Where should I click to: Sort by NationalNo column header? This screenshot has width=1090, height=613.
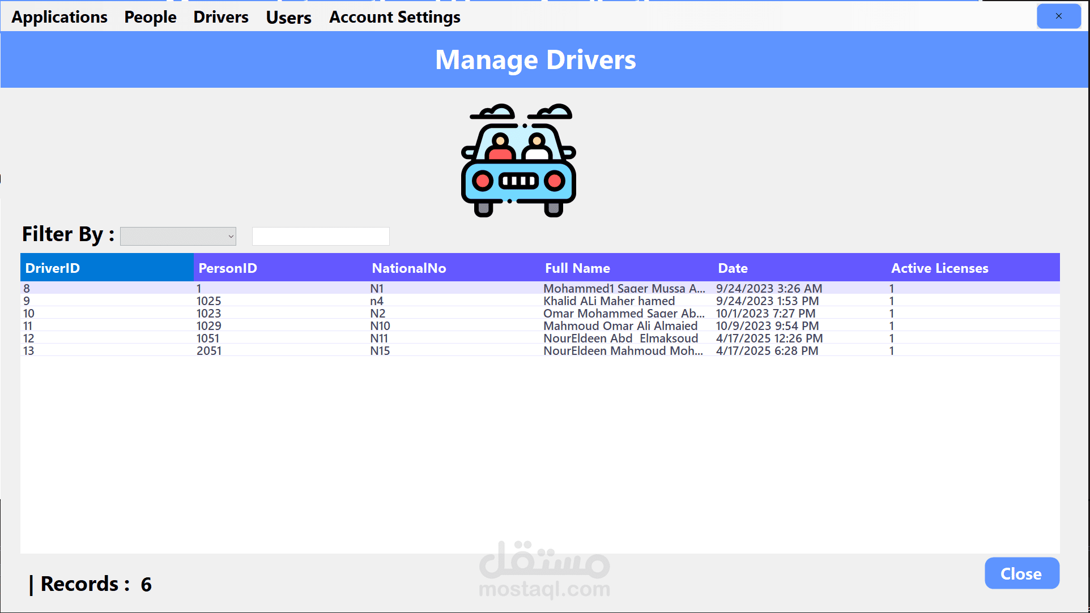pos(408,268)
